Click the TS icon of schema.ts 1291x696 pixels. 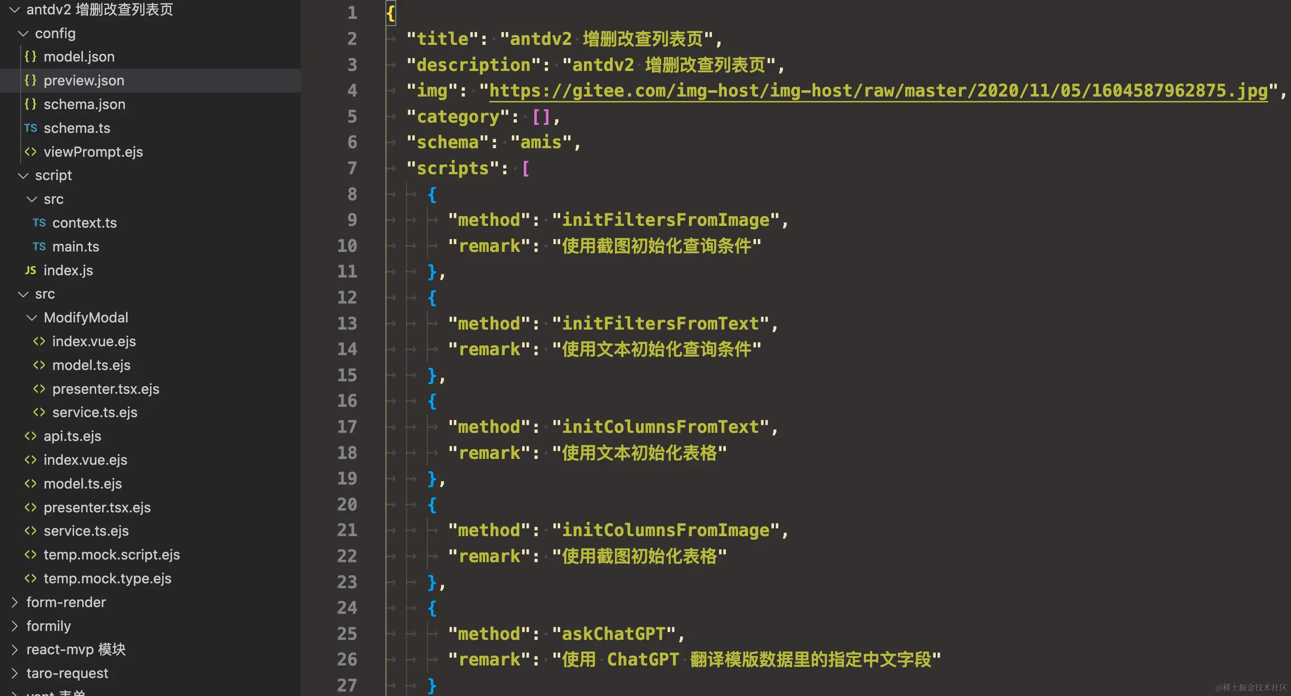(x=30, y=128)
